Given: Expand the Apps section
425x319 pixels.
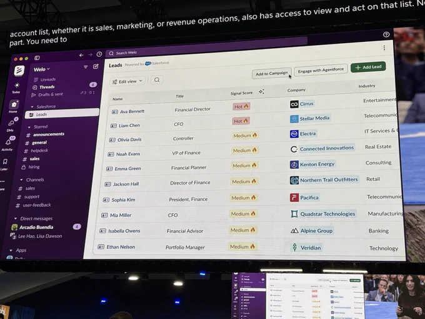Looking at the screenshot, I should pos(11,250).
